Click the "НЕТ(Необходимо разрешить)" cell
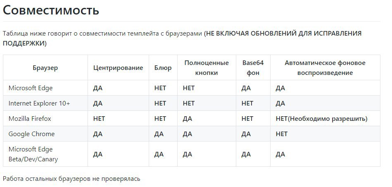This screenshot has height=187, width=392. [x=321, y=119]
